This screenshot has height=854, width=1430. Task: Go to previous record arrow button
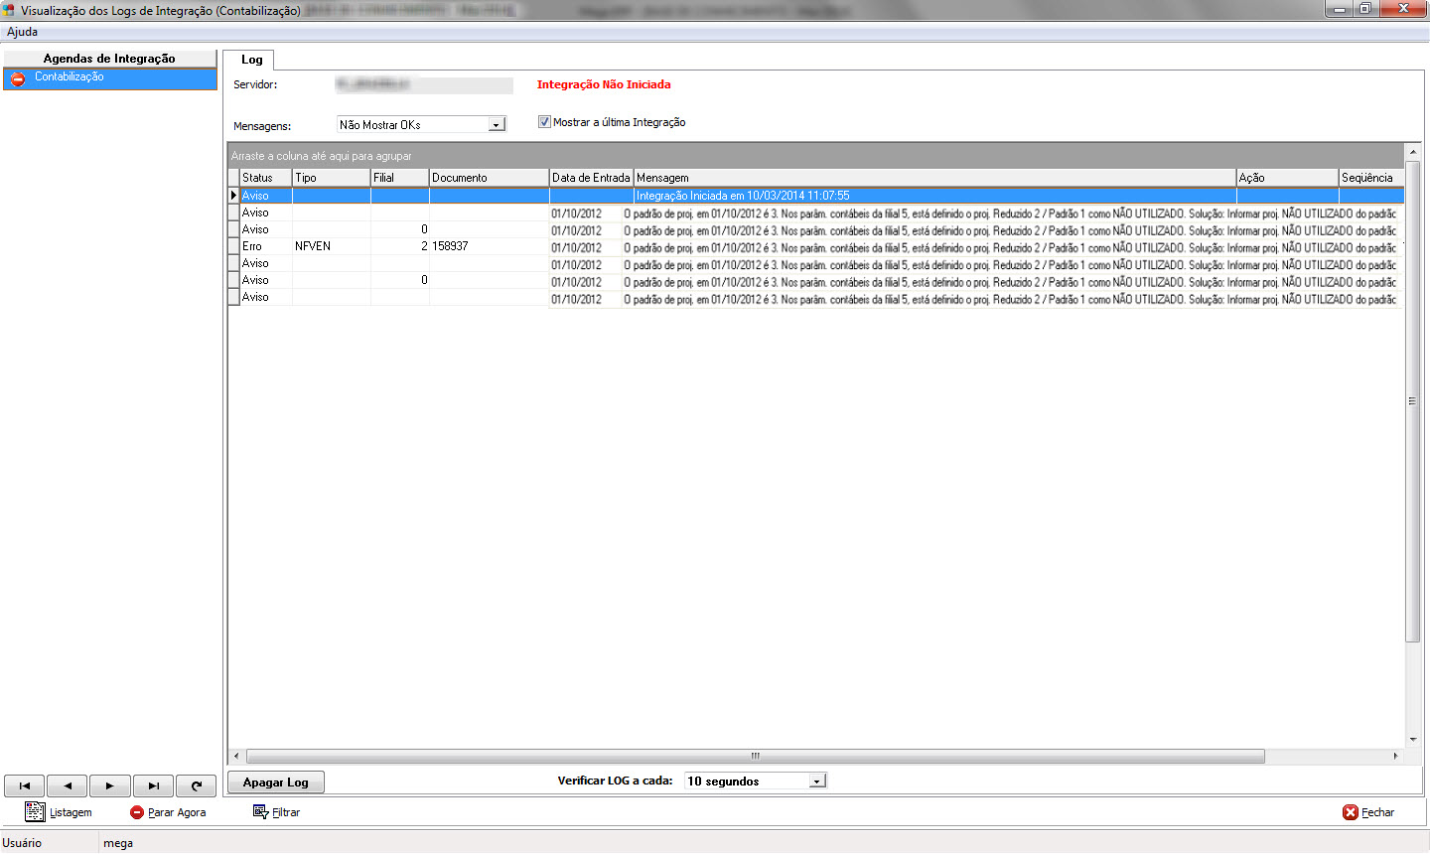[x=68, y=785]
